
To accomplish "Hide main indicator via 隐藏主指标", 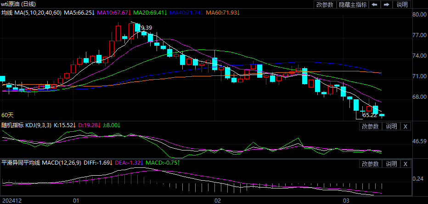I will [353, 5].
